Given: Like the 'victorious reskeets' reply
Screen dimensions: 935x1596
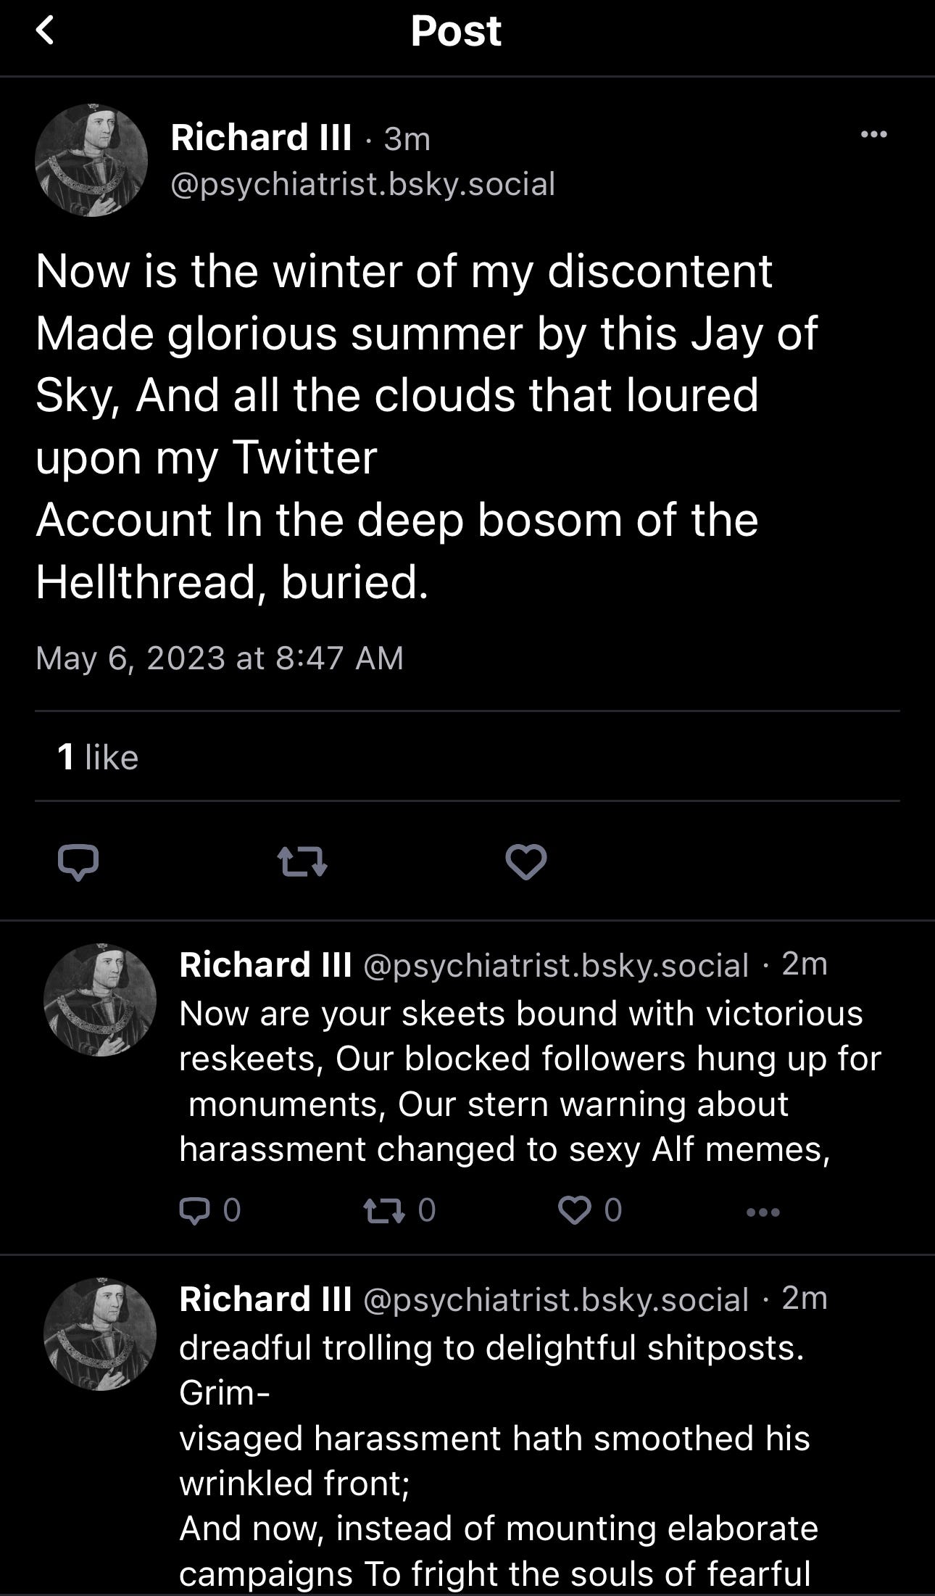Looking at the screenshot, I should (x=575, y=1210).
